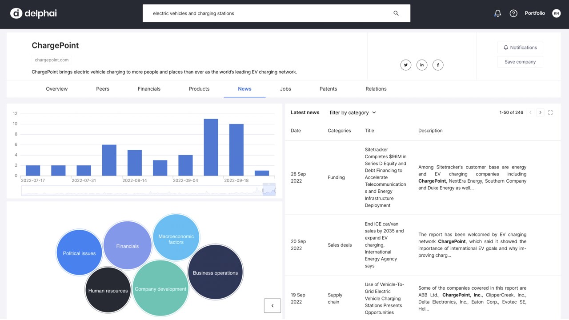Click the Notifications button
This screenshot has width=569, height=320.
(520, 48)
